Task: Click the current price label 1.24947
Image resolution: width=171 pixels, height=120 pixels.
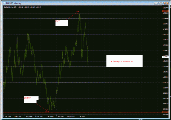Action: [165, 57]
